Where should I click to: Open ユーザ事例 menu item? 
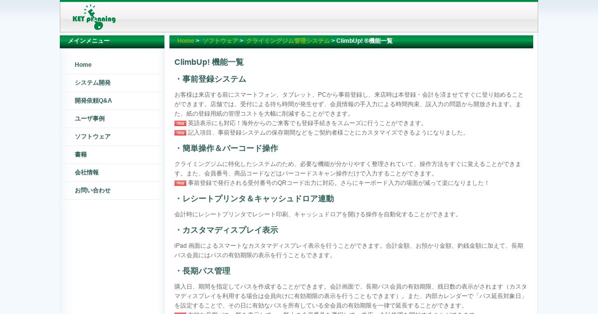pyautogui.click(x=112, y=119)
